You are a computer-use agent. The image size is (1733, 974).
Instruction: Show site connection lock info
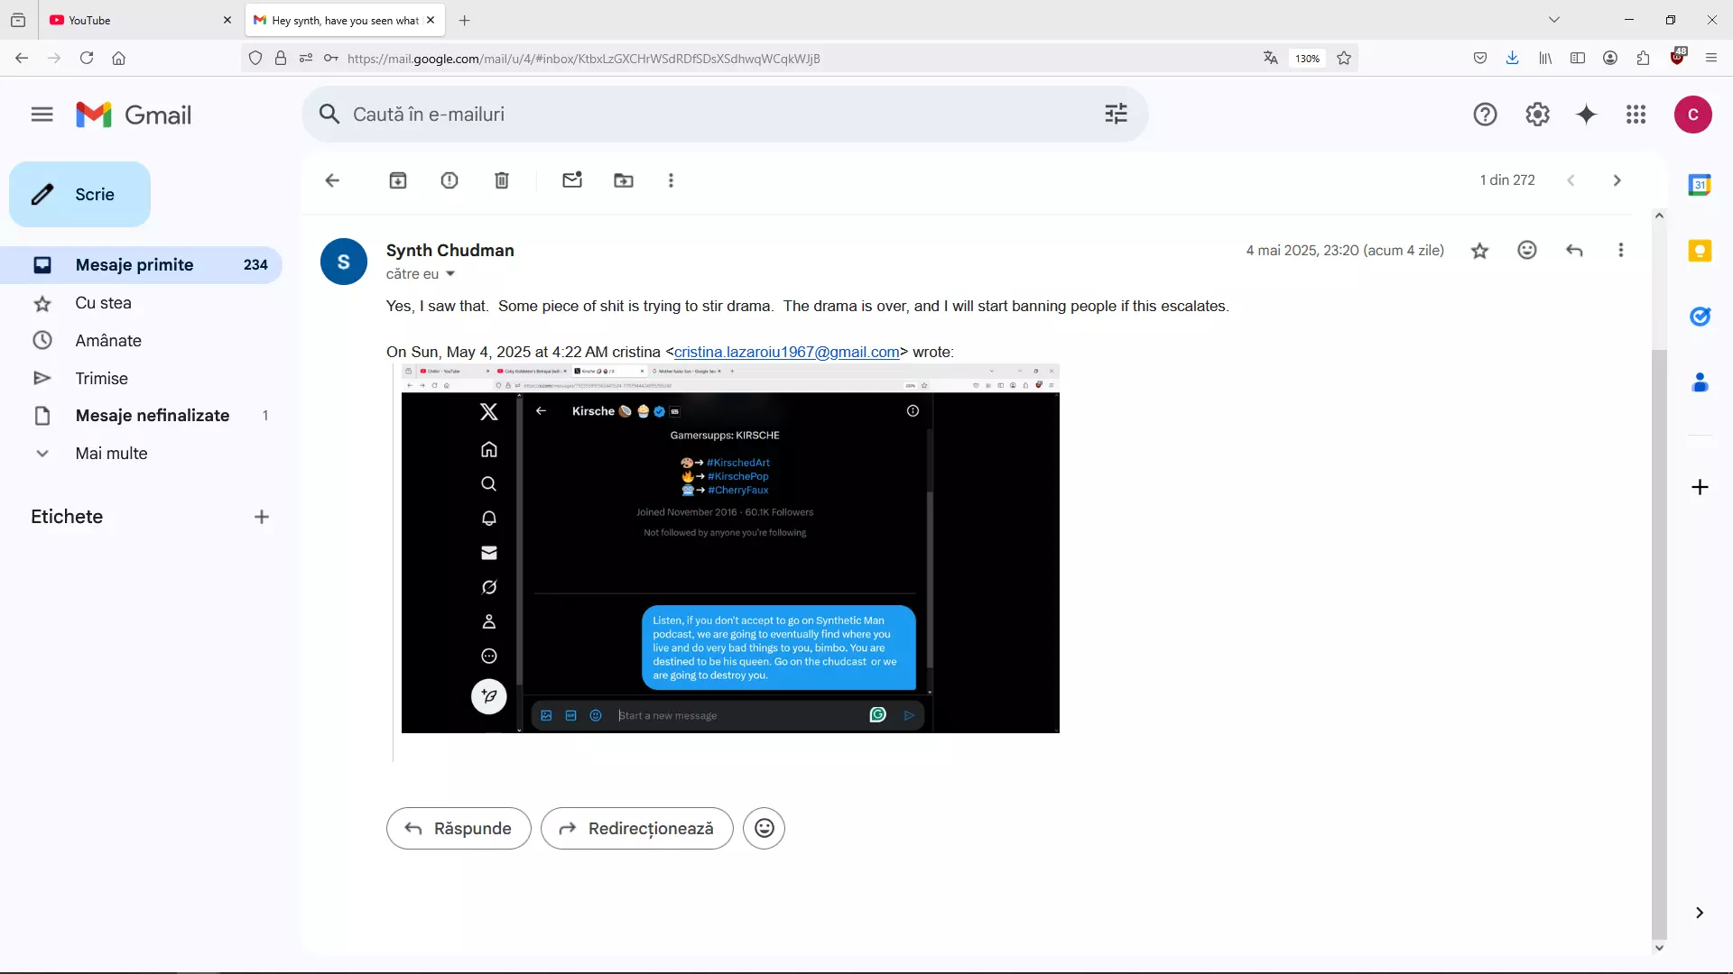[281, 58]
